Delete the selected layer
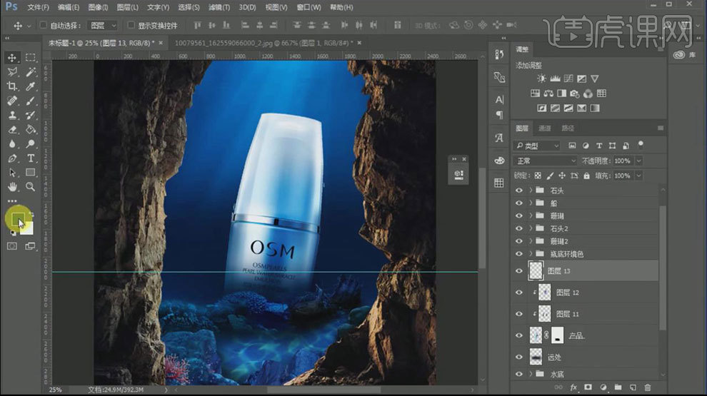 pos(648,387)
